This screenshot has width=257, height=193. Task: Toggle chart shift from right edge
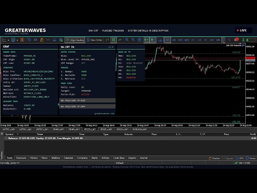point(153,40)
